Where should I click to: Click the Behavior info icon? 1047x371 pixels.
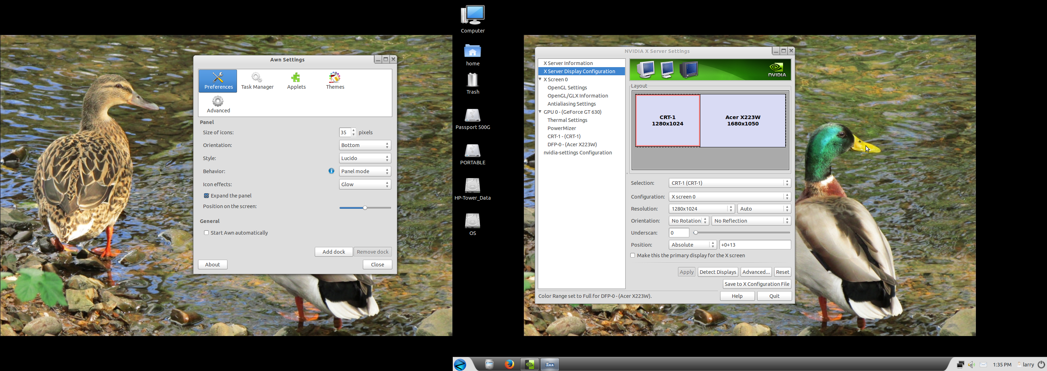(331, 171)
